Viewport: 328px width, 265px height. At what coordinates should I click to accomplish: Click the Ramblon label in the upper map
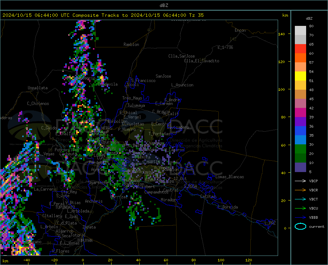click(x=131, y=44)
